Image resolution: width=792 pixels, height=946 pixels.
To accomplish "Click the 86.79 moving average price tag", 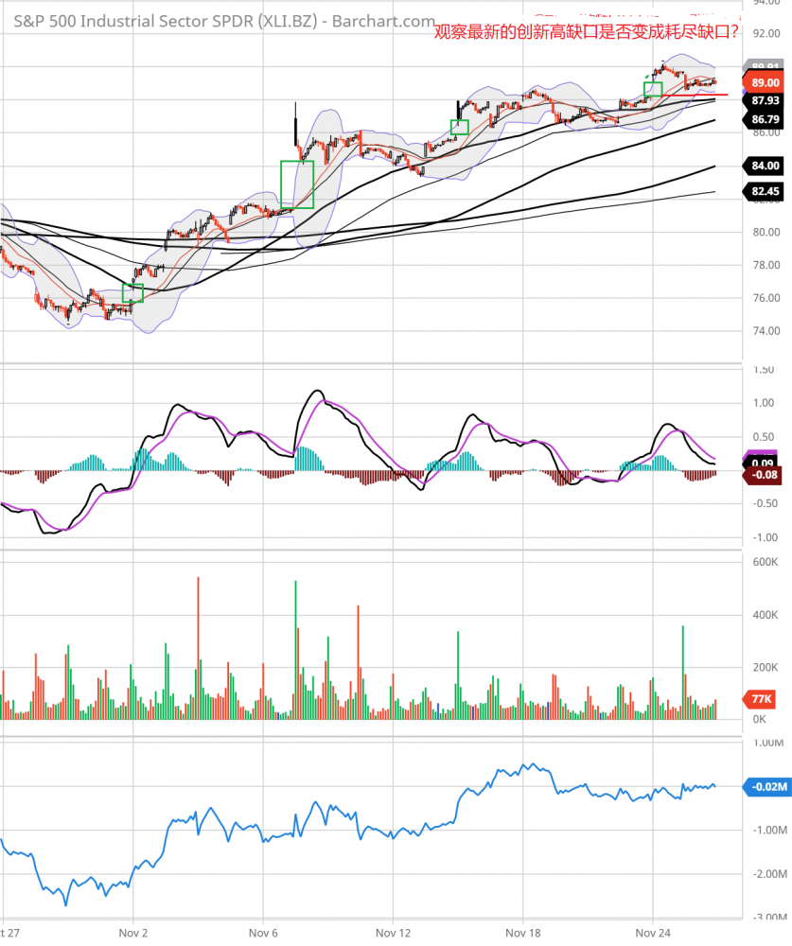I will pyautogui.click(x=766, y=120).
